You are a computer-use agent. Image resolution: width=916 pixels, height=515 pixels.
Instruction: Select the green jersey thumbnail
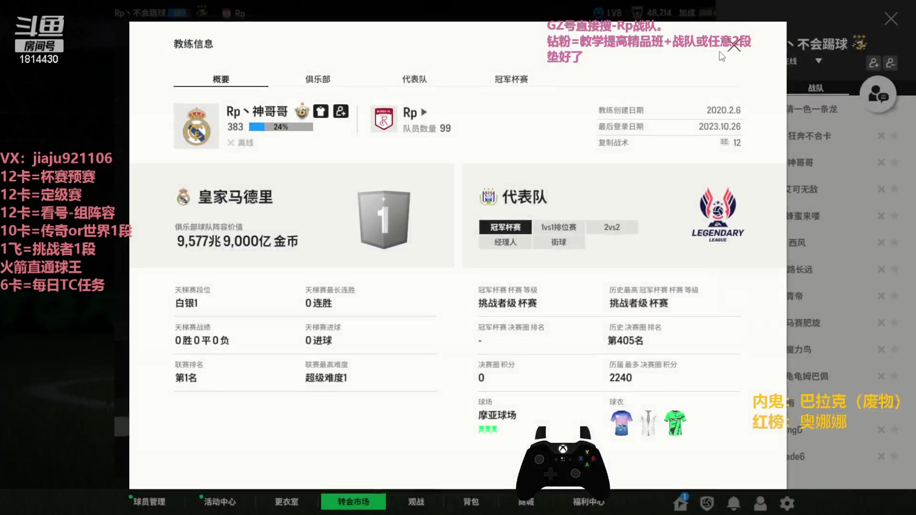click(x=675, y=423)
